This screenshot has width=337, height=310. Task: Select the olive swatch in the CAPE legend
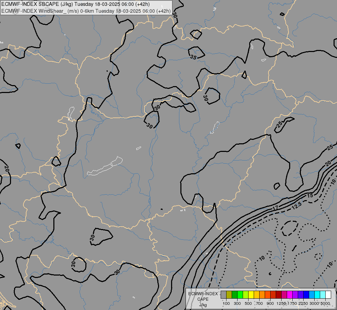point(229,294)
